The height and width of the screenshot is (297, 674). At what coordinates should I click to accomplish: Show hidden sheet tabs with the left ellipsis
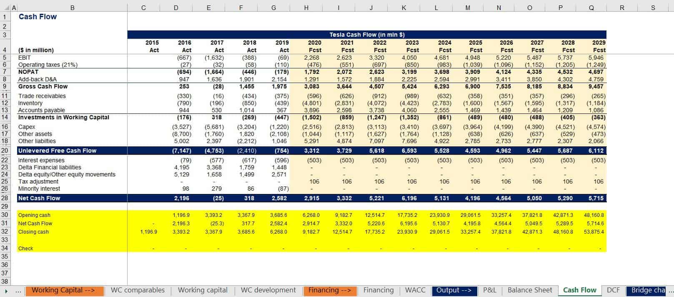[18, 291]
